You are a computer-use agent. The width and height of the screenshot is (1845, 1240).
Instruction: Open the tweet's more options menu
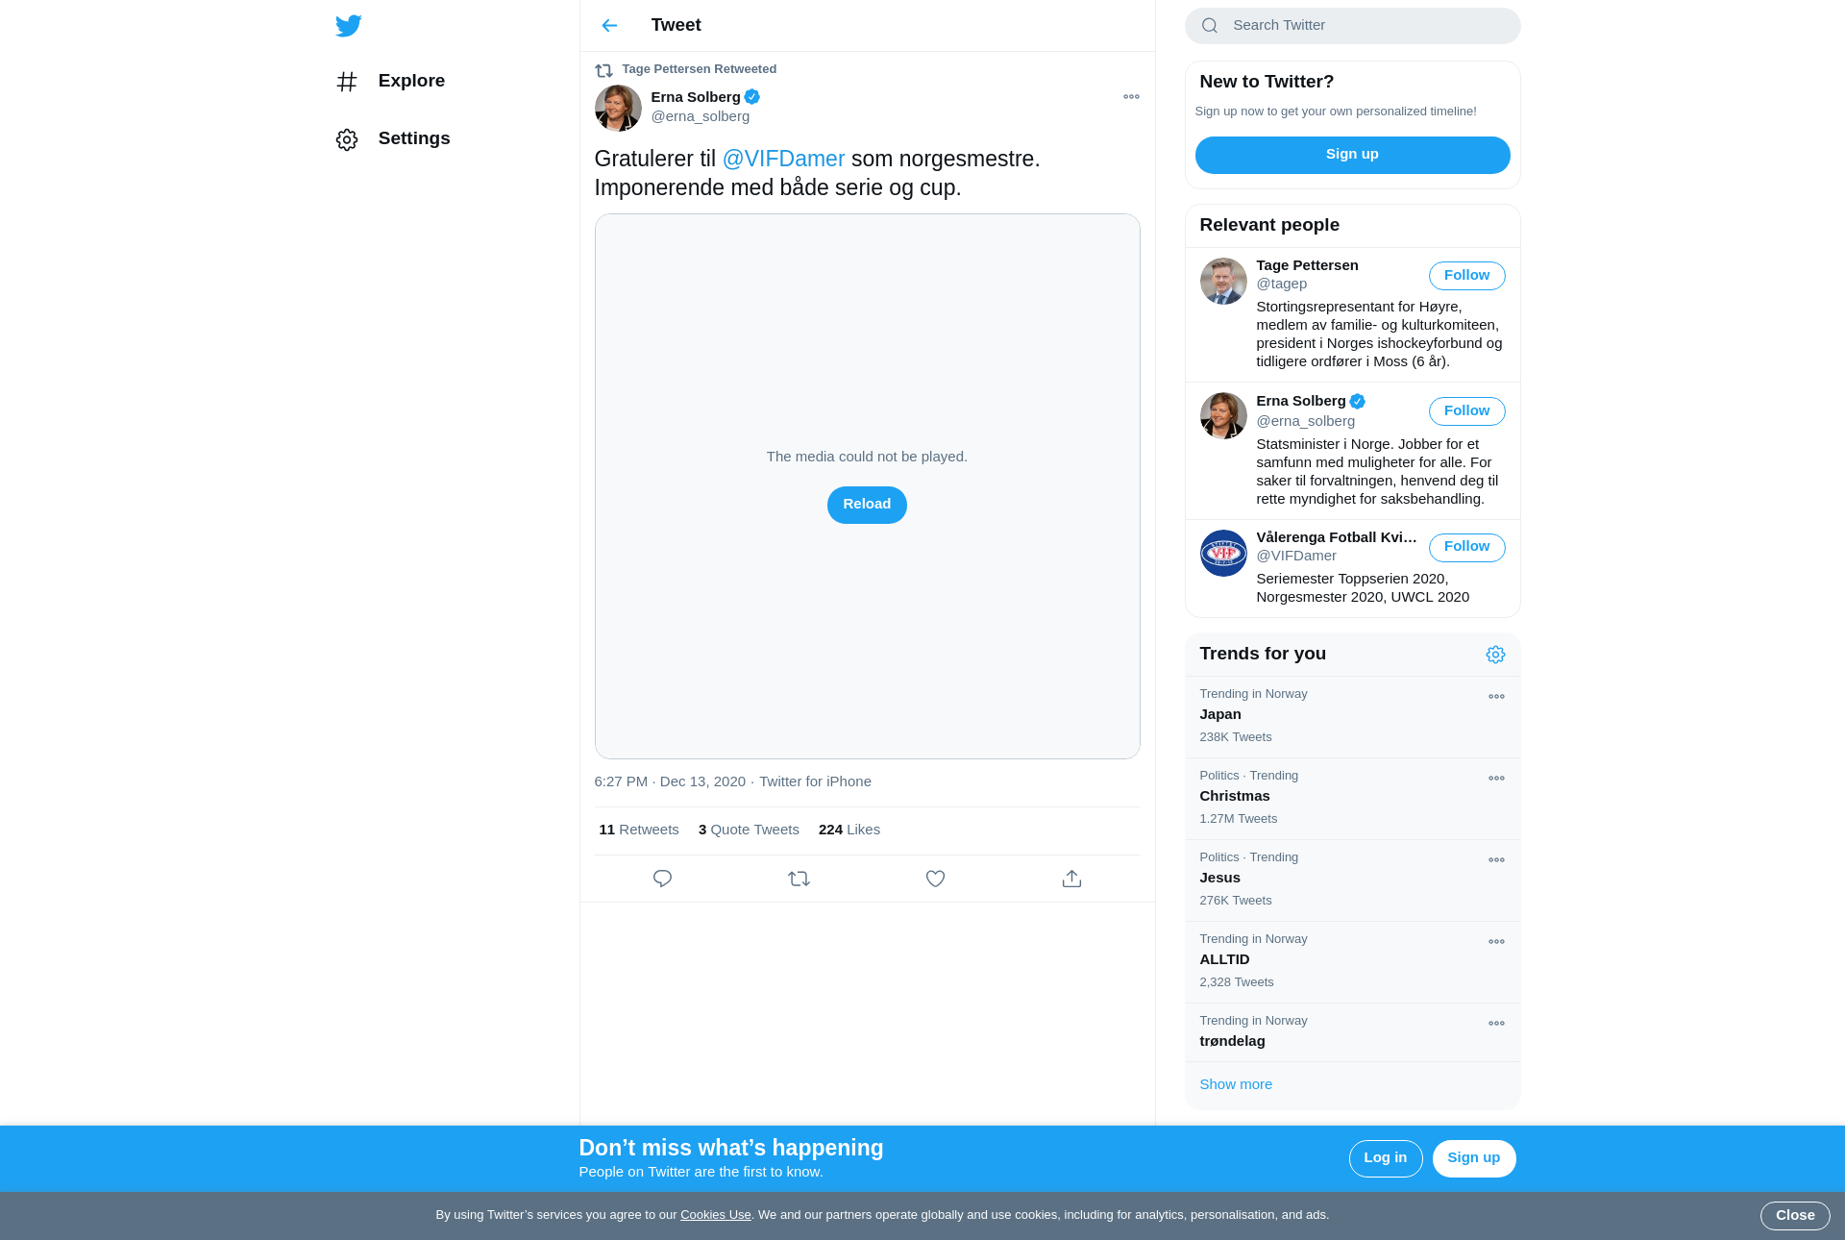(x=1131, y=97)
